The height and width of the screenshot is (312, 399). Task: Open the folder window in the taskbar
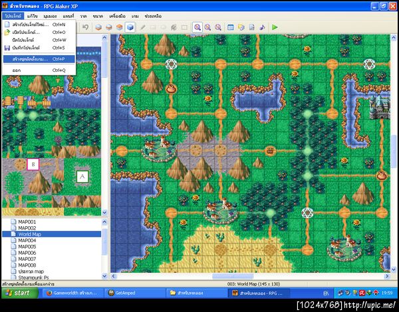point(198,293)
